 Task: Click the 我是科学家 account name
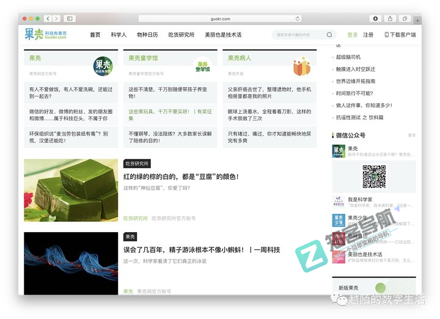tap(360, 199)
